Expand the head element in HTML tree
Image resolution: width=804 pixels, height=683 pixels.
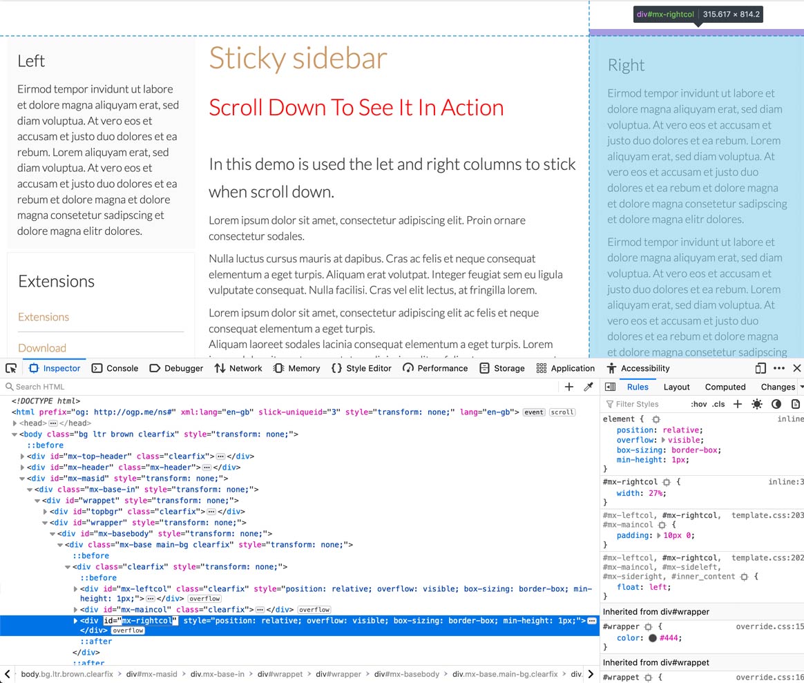click(x=16, y=423)
